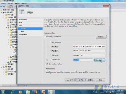Open the 及以上版本 version dropdown
126x94 pixels.
(x=100, y=60)
